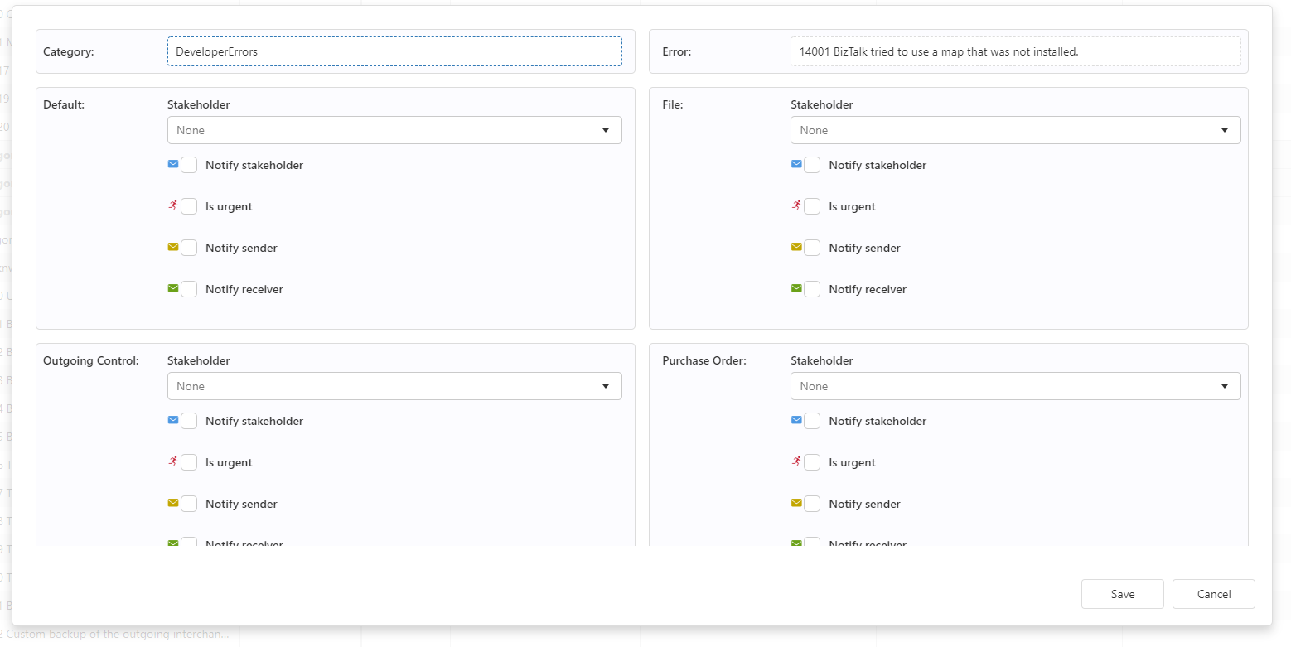The image size is (1291, 647).
Task: Click the Error description field
Action: pos(1015,51)
